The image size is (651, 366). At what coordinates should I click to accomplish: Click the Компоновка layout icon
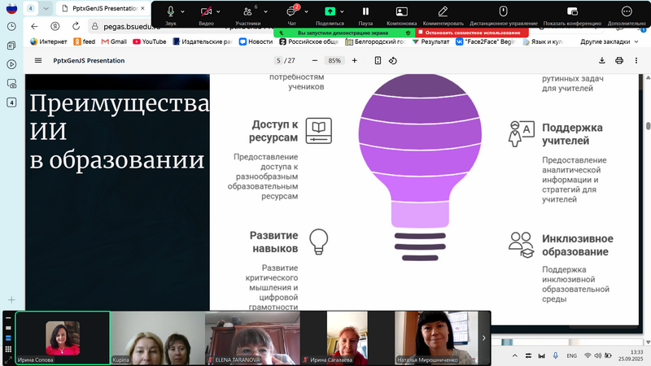[401, 12]
